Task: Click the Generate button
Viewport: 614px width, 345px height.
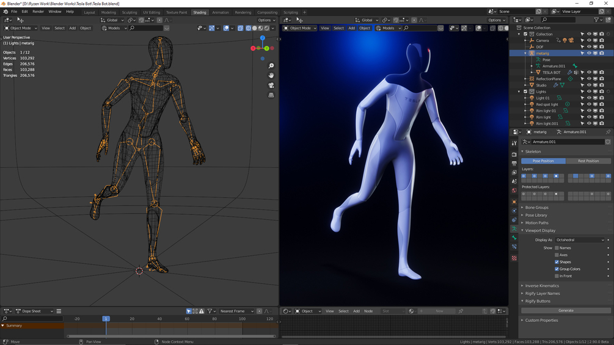Action: 566,310
